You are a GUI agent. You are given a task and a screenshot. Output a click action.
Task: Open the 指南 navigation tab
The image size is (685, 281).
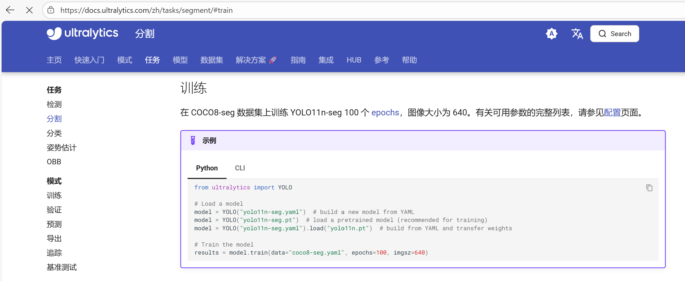pos(298,60)
